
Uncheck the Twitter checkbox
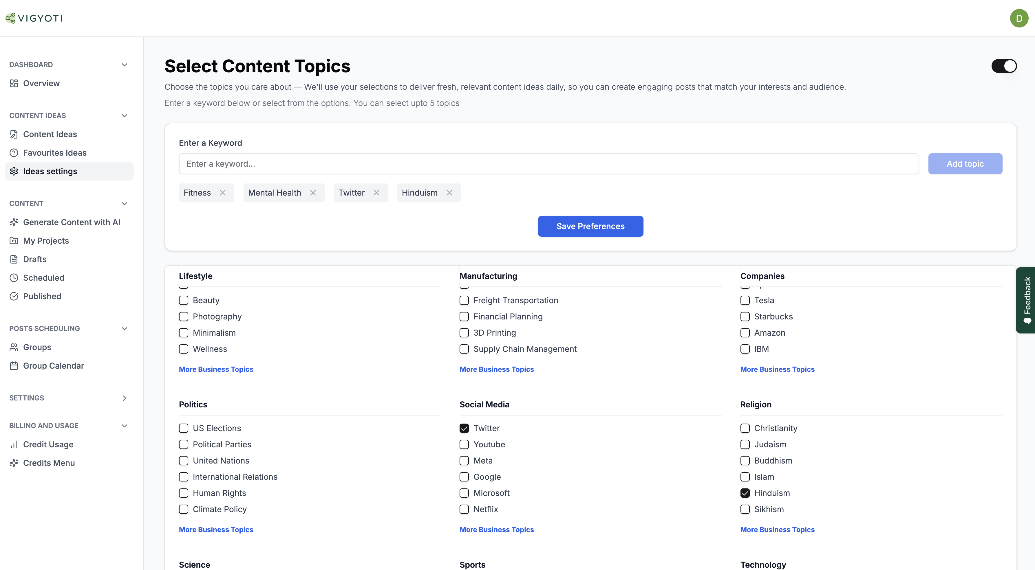pos(464,428)
